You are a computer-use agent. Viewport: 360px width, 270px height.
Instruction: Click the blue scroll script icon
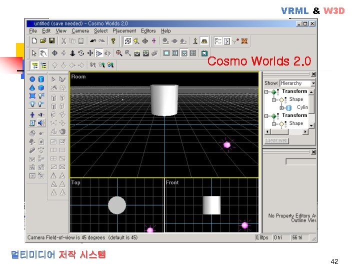(x=32, y=123)
